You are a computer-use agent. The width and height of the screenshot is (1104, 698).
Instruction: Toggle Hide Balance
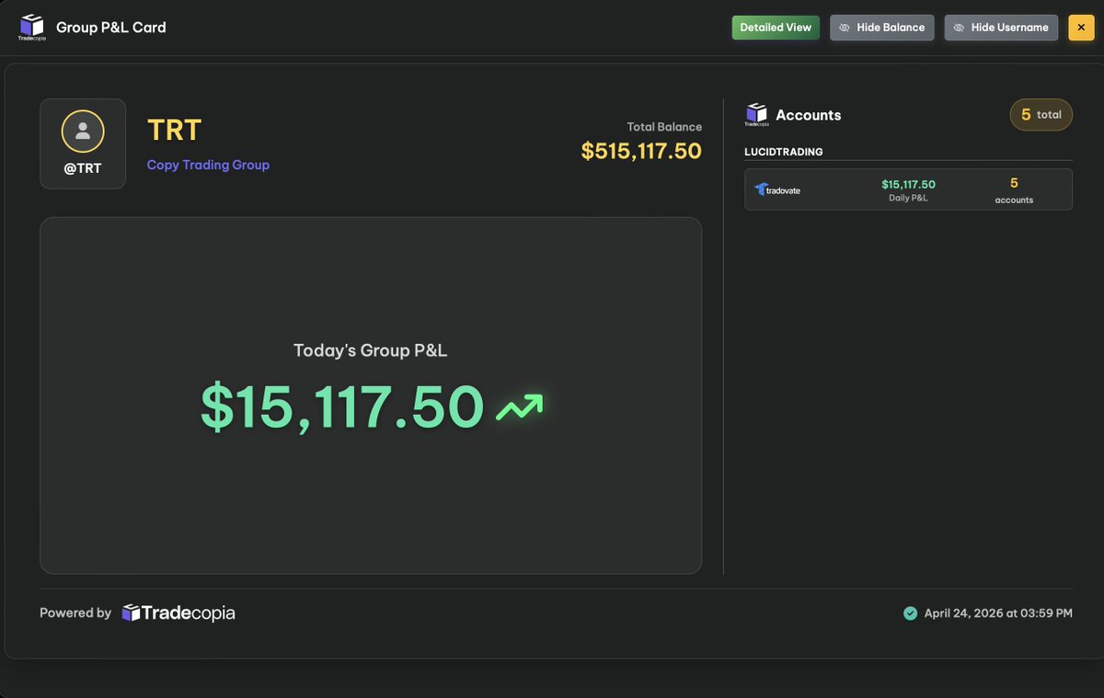click(882, 28)
